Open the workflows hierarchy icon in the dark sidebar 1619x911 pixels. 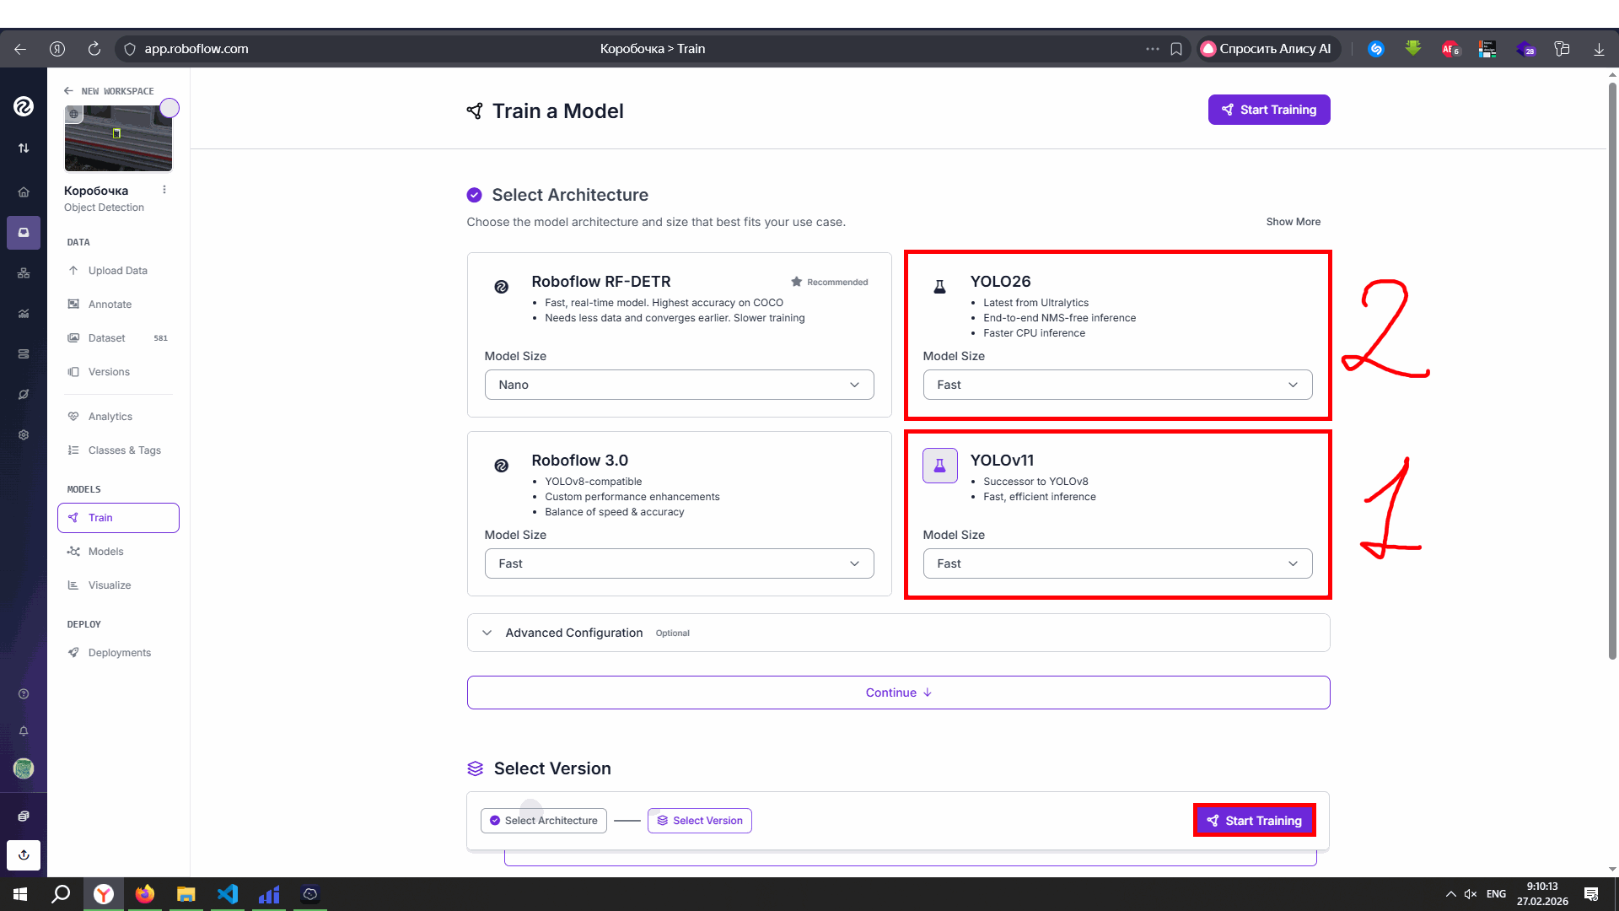[x=24, y=273]
